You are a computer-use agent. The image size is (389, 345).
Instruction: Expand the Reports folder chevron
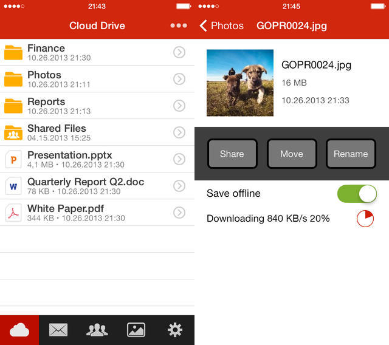click(179, 106)
